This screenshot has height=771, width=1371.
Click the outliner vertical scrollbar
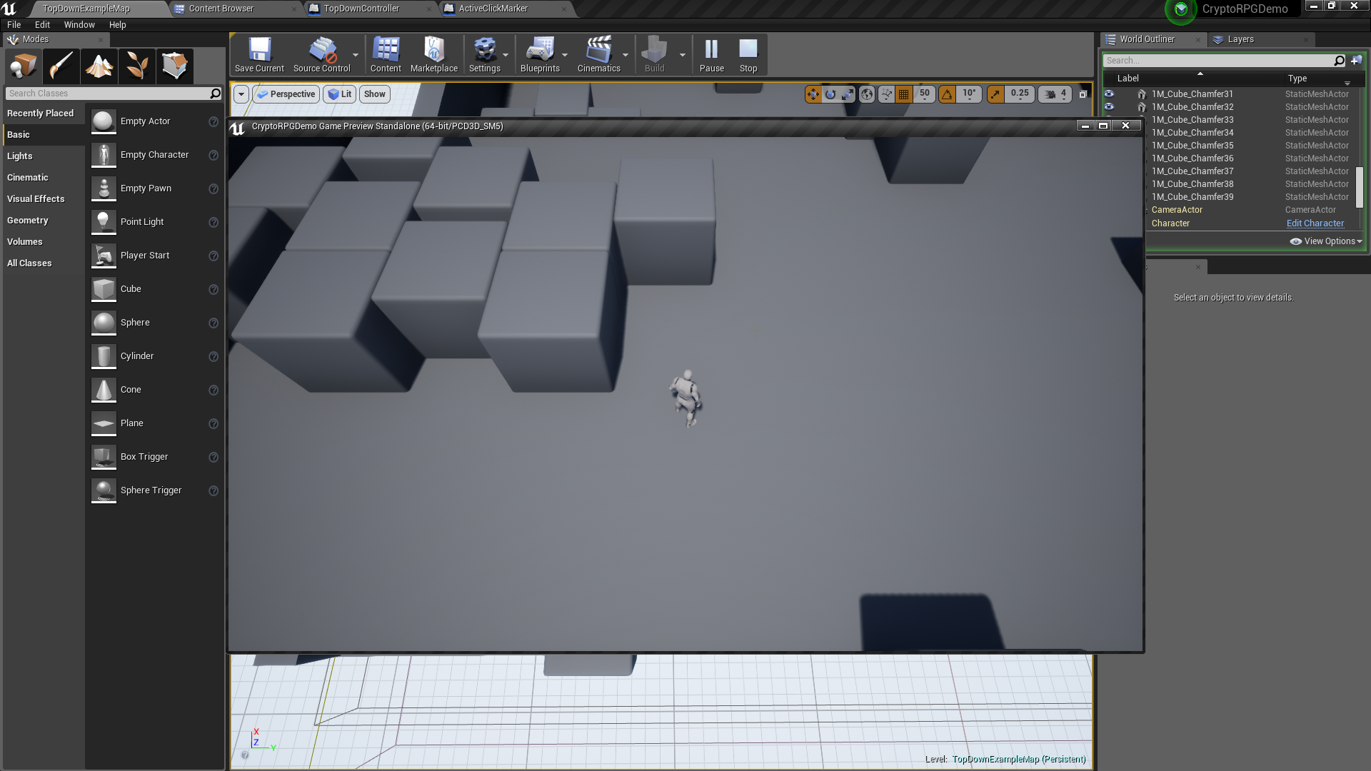(1360, 187)
